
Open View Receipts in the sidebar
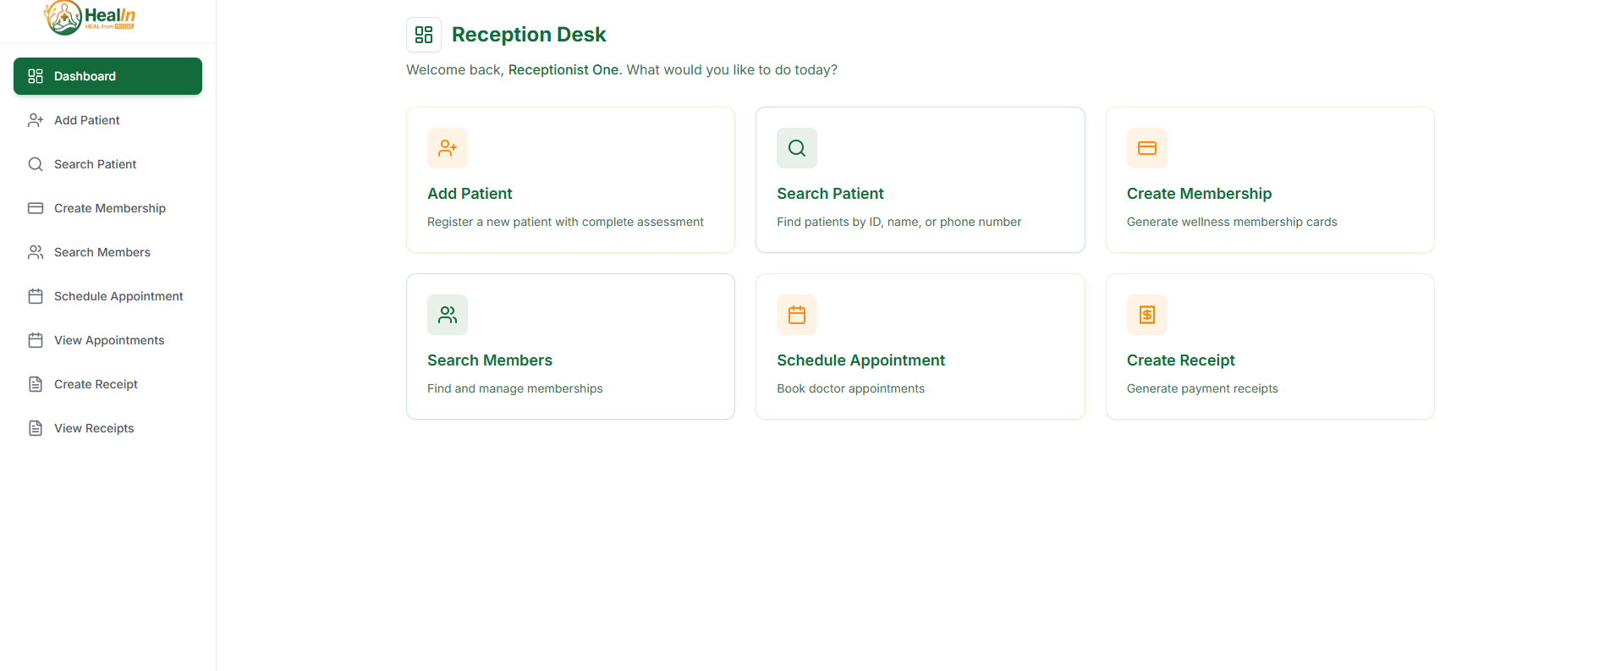tap(107, 428)
